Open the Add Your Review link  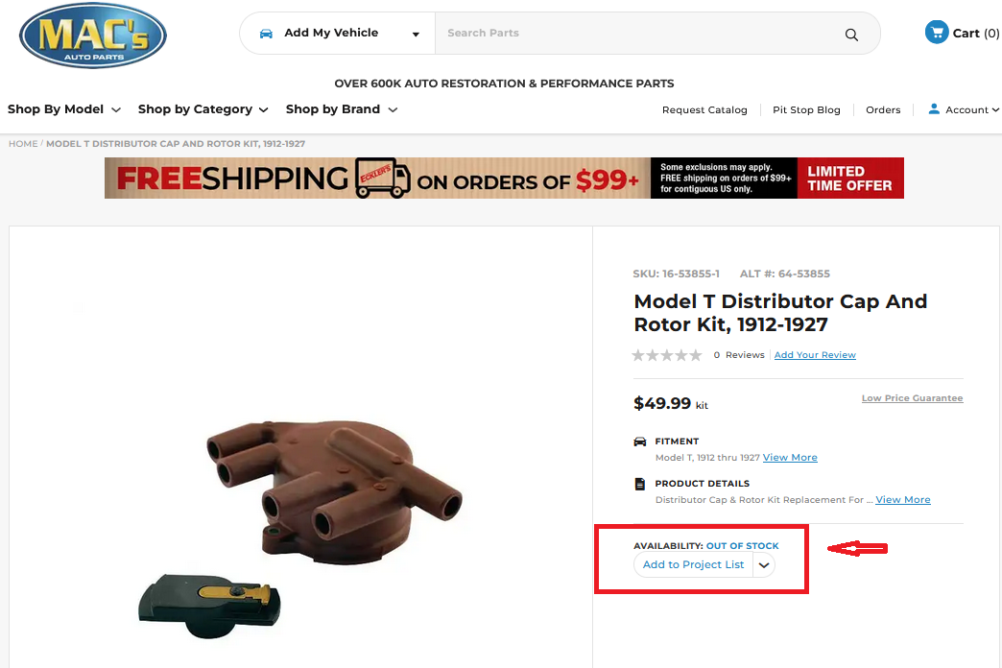point(815,355)
